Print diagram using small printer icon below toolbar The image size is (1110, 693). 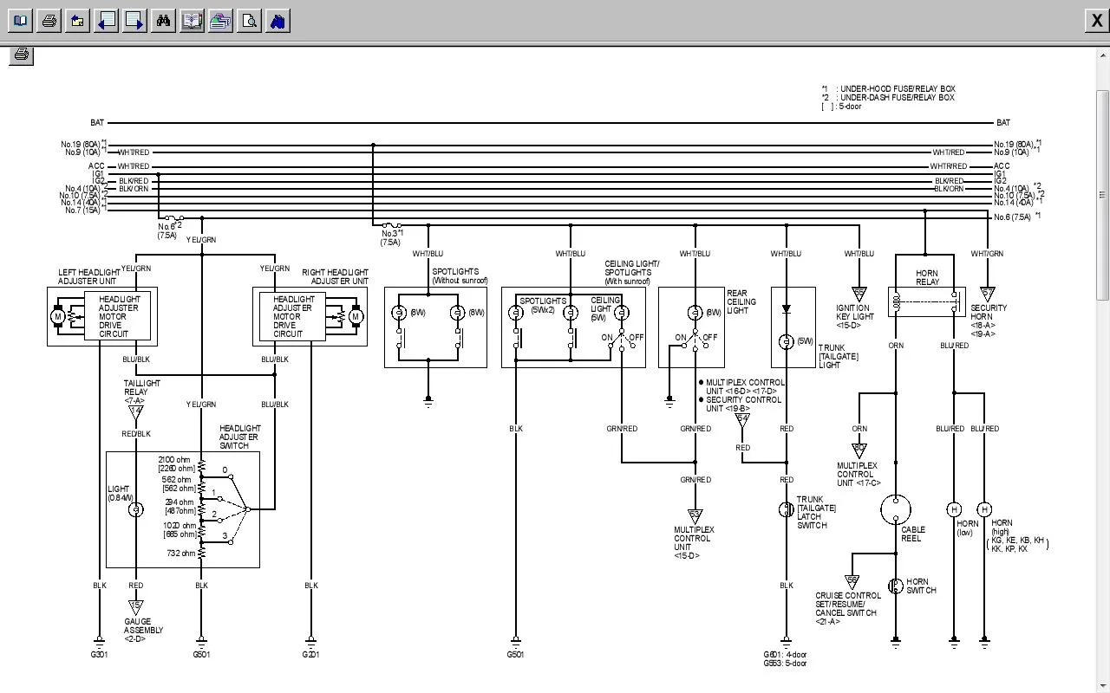pyautogui.click(x=22, y=55)
